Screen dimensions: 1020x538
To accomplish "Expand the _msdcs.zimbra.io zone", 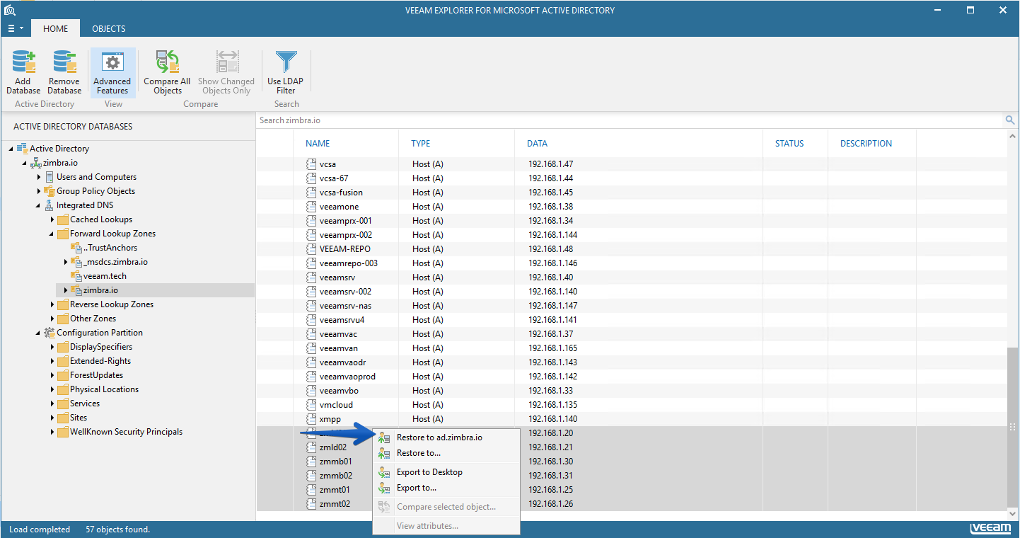I will pos(66,262).
